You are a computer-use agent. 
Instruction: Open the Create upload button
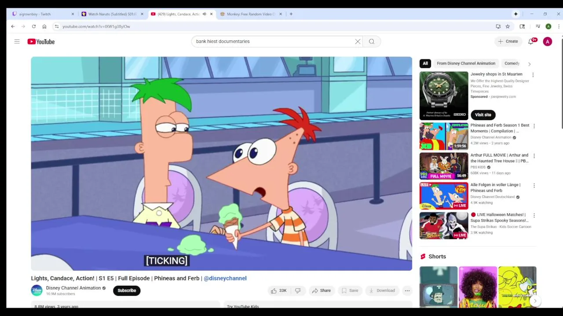tap(508, 41)
